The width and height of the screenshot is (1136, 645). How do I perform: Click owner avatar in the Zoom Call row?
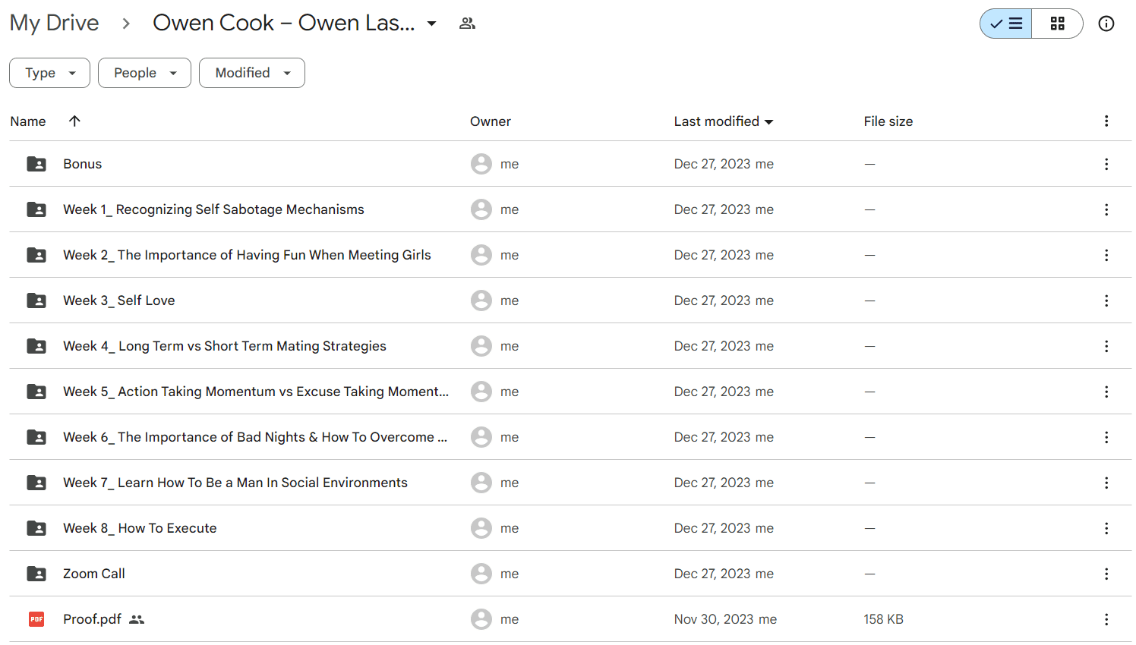pos(481,574)
